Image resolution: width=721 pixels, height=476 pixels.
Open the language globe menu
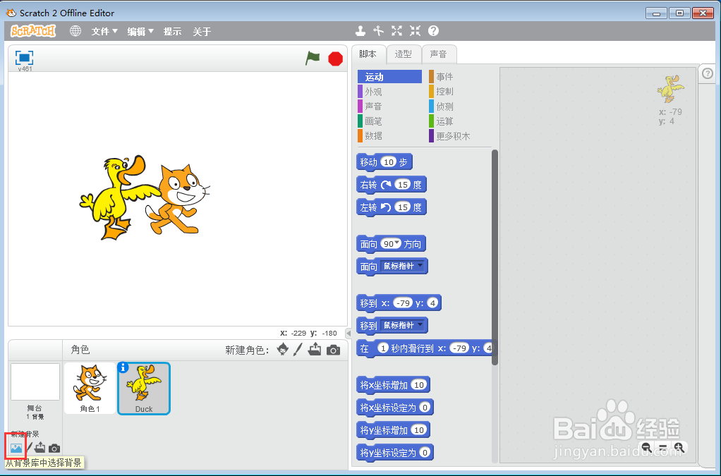pyautogui.click(x=75, y=31)
